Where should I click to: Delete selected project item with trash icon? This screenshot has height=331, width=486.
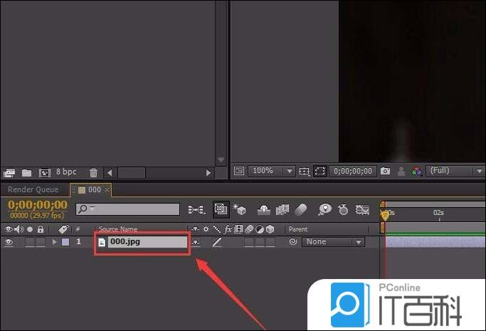click(x=93, y=173)
